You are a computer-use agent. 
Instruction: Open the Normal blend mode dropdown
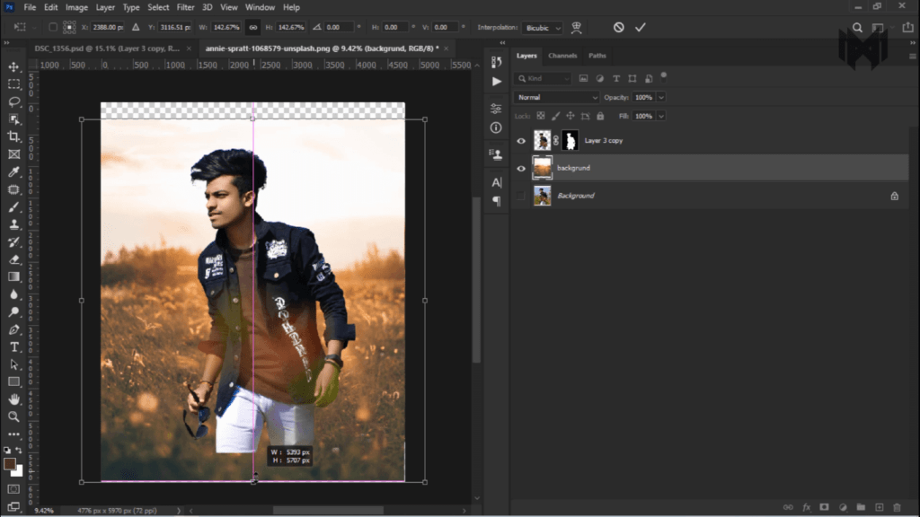[x=556, y=97]
